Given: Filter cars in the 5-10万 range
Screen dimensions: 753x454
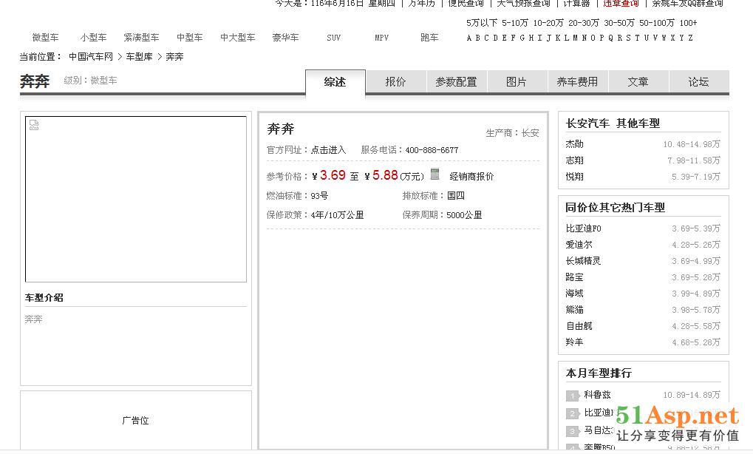Looking at the screenshot, I should point(515,23).
